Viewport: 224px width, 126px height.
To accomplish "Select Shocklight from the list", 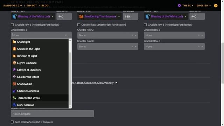I will (x=40, y=42).
